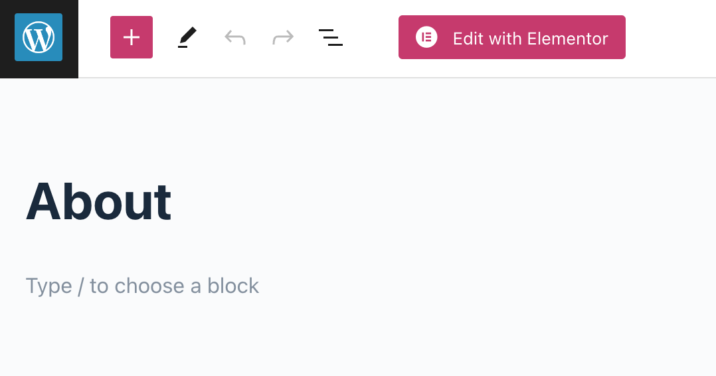Click the Elementor circle logo icon

426,37
